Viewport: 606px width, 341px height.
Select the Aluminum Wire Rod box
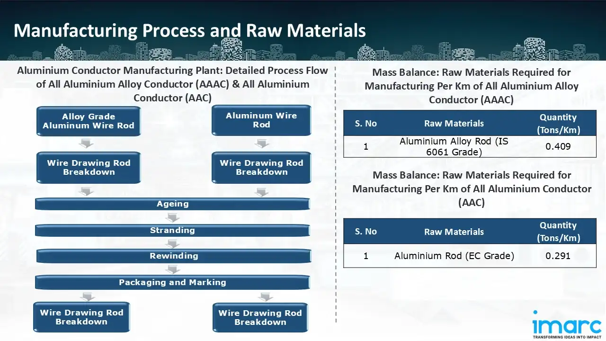pyautogui.click(x=261, y=120)
